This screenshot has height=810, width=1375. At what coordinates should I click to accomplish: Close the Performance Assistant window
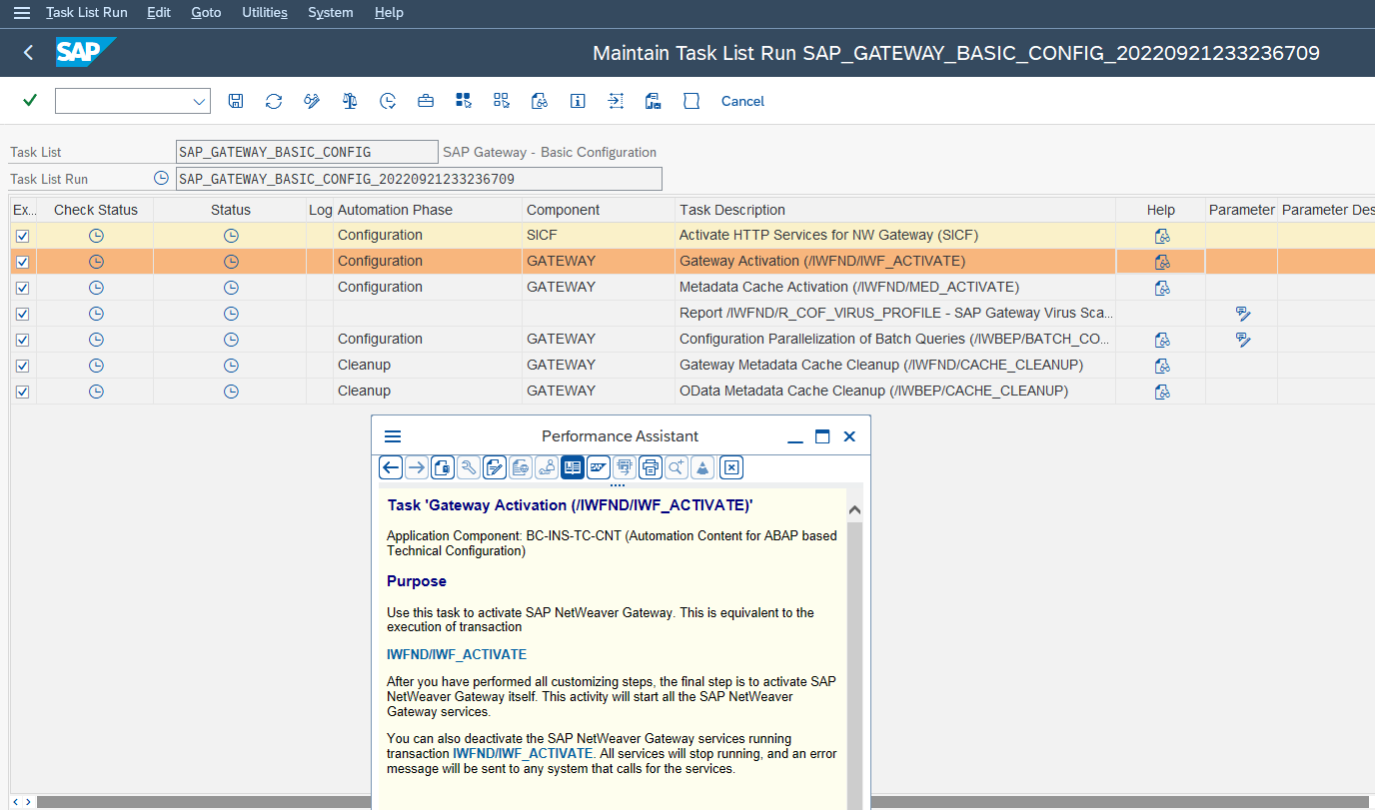tap(849, 436)
